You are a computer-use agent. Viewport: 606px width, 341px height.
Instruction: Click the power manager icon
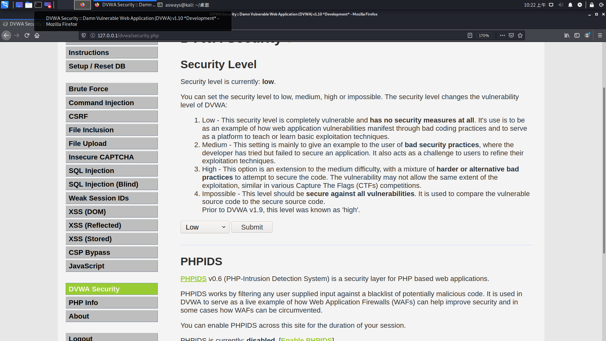(580, 5)
